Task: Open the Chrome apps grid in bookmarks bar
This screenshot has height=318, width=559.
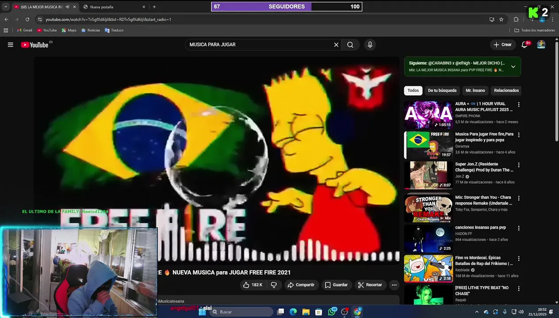Action: [6, 30]
